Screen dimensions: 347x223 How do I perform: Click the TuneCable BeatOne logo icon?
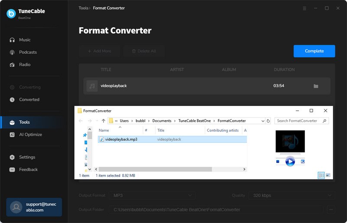click(x=11, y=14)
